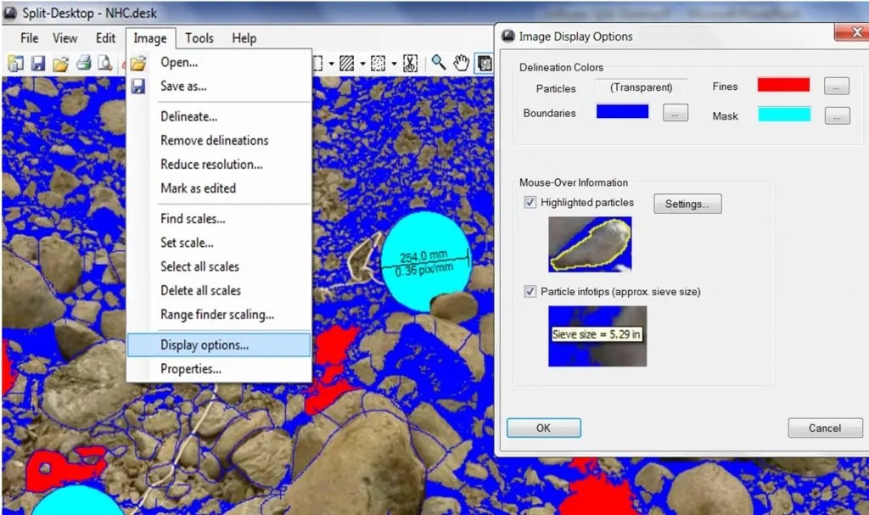The height and width of the screenshot is (515, 869).
Task: Choose Set scale... menu entry
Action: click(219, 243)
